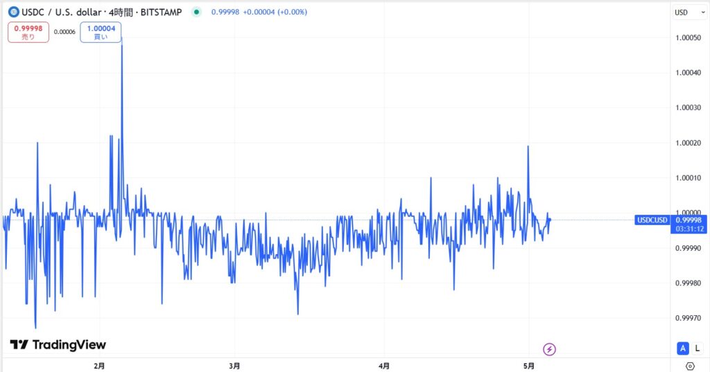Click the 4月 time axis label
Image resolution: width=710 pixels, height=372 pixels.
[x=383, y=366]
